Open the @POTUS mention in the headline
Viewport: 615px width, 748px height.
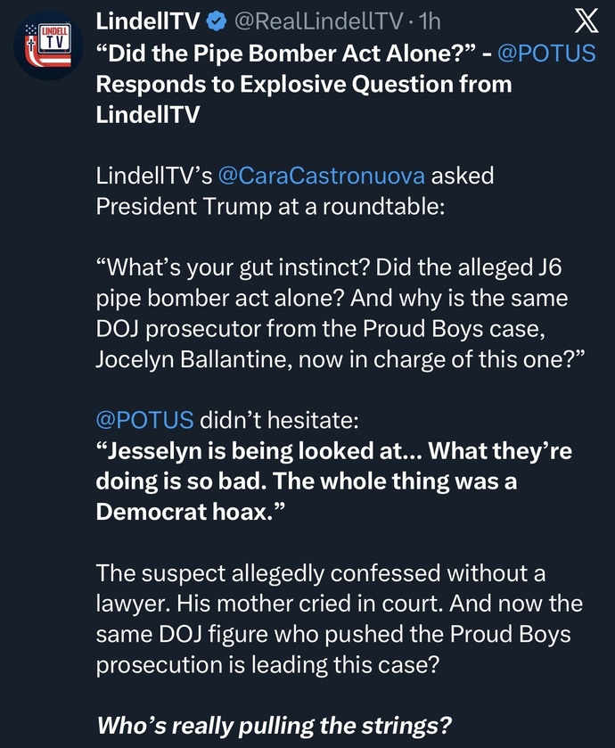[545, 53]
